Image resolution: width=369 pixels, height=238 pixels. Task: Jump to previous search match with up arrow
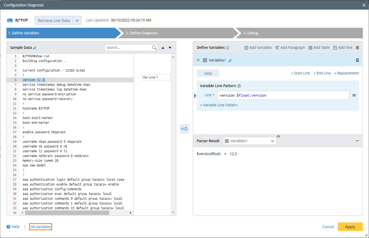coord(163,48)
